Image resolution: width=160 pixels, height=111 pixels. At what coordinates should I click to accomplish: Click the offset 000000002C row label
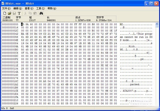(10, 31)
